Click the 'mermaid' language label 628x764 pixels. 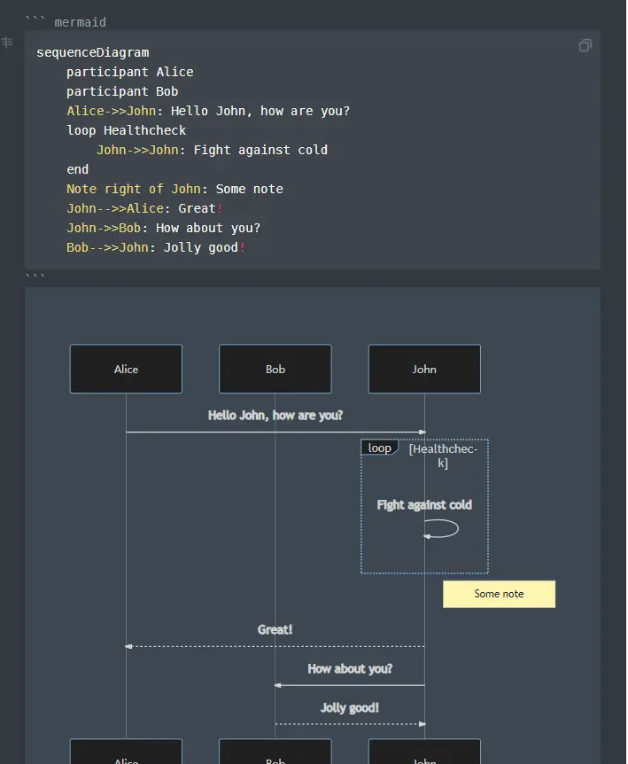click(x=80, y=22)
